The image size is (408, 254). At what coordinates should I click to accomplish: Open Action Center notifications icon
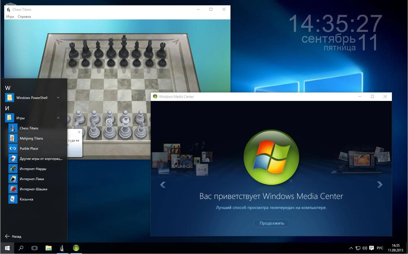[372, 248]
